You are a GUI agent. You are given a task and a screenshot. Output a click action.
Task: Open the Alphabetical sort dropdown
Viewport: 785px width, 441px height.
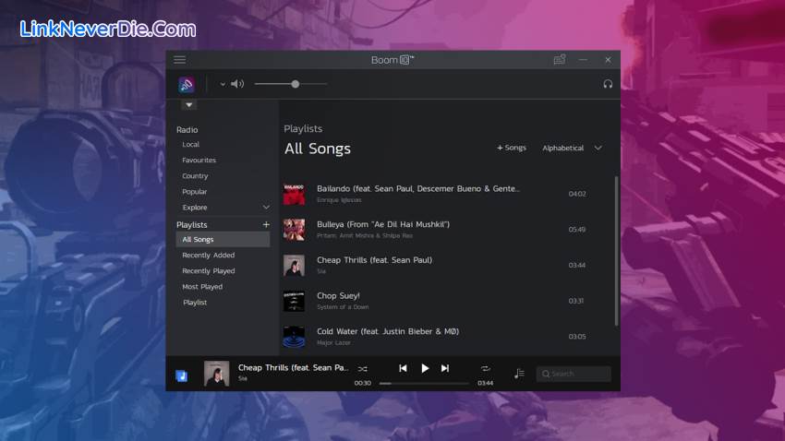click(x=572, y=148)
